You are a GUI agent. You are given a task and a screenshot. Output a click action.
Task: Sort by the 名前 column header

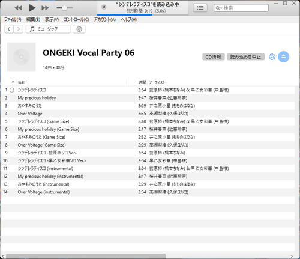[22, 82]
